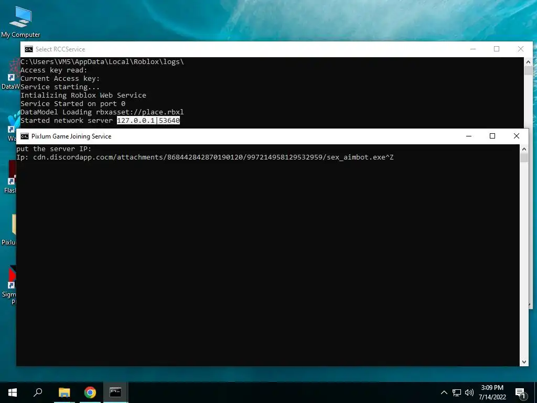Click the Pixlum Game Joining Service console icon
The height and width of the screenshot is (403, 537).
coord(24,136)
